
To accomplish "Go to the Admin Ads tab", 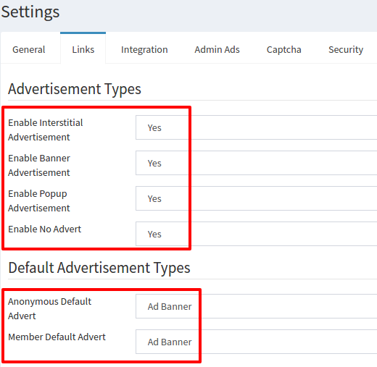I will click(x=217, y=50).
